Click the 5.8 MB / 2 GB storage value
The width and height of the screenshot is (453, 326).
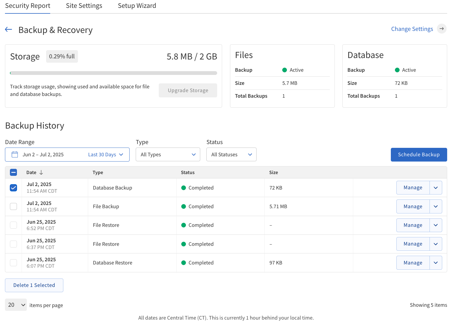(192, 57)
